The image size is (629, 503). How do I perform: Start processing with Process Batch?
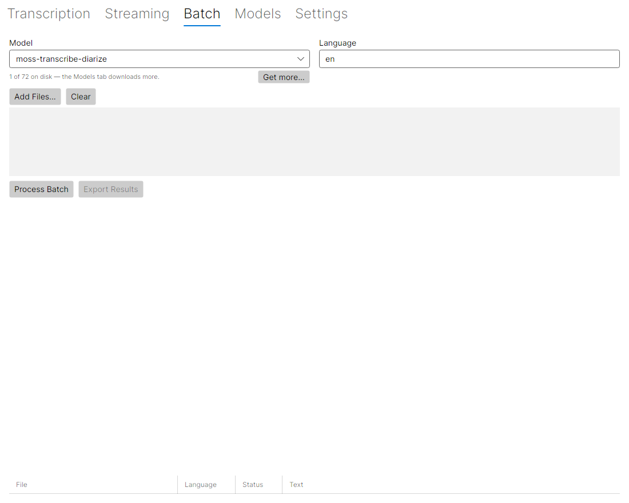point(41,189)
